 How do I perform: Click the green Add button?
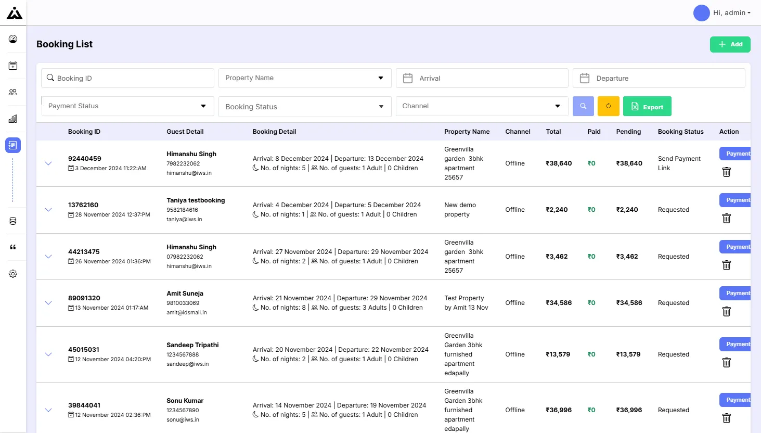[730, 44]
